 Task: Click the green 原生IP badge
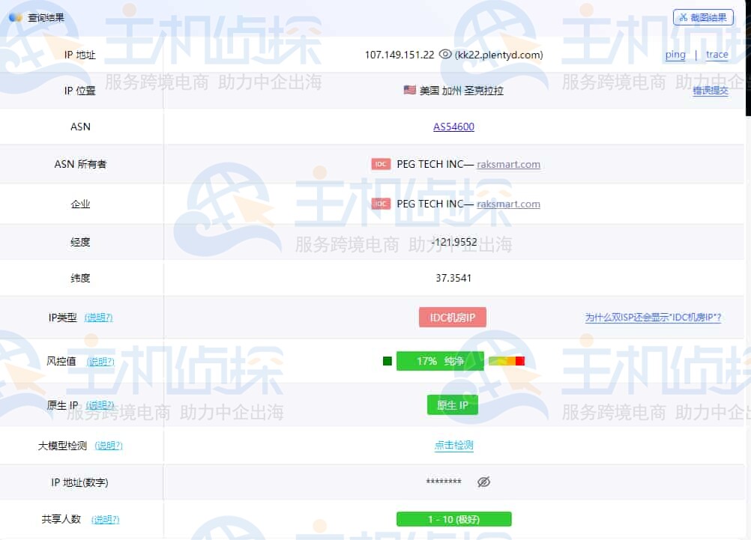[x=452, y=404]
